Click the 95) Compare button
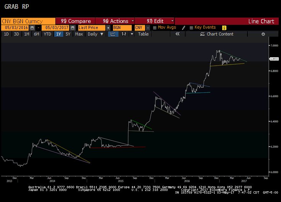 click(x=75, y=21)
